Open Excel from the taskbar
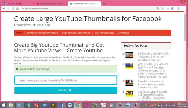This screenshot has height=108, width=188. [28, 105]
